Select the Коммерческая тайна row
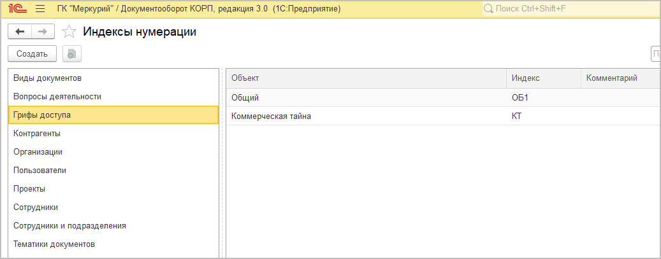The width and height of the screenshot is (661, 259). tap(271, 116)
